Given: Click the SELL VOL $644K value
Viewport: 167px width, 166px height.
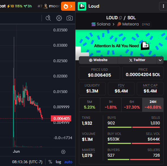Looking at the screenshot, I should (x=154, y=139).
